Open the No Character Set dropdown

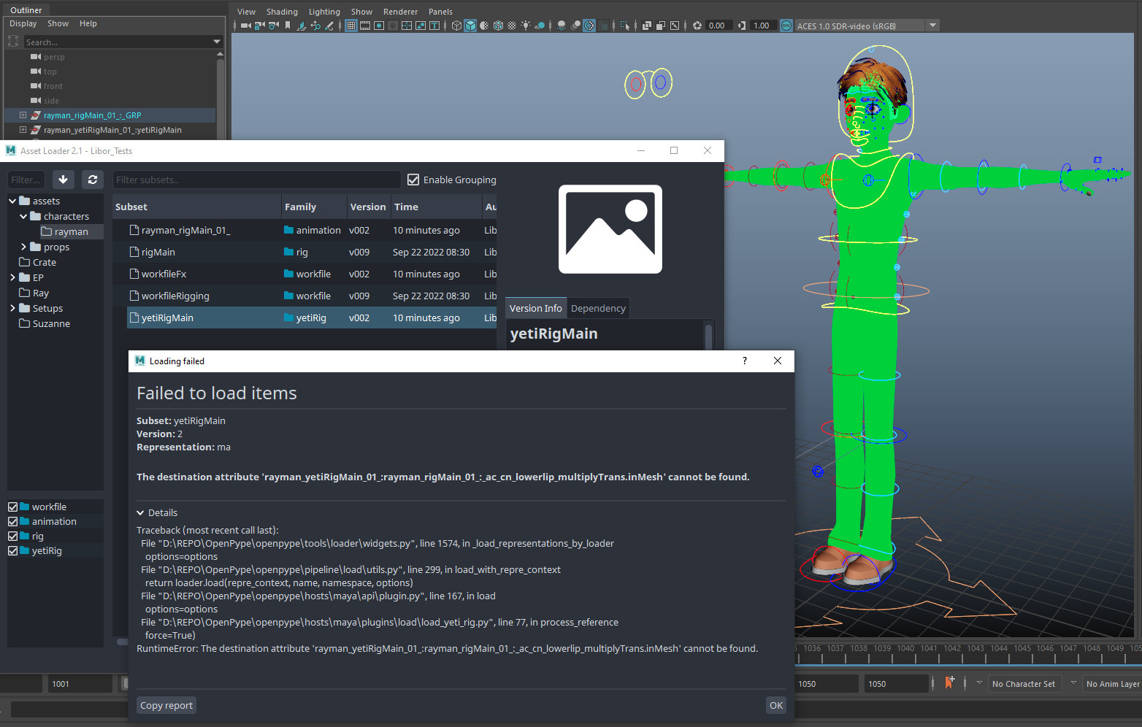1024,684
